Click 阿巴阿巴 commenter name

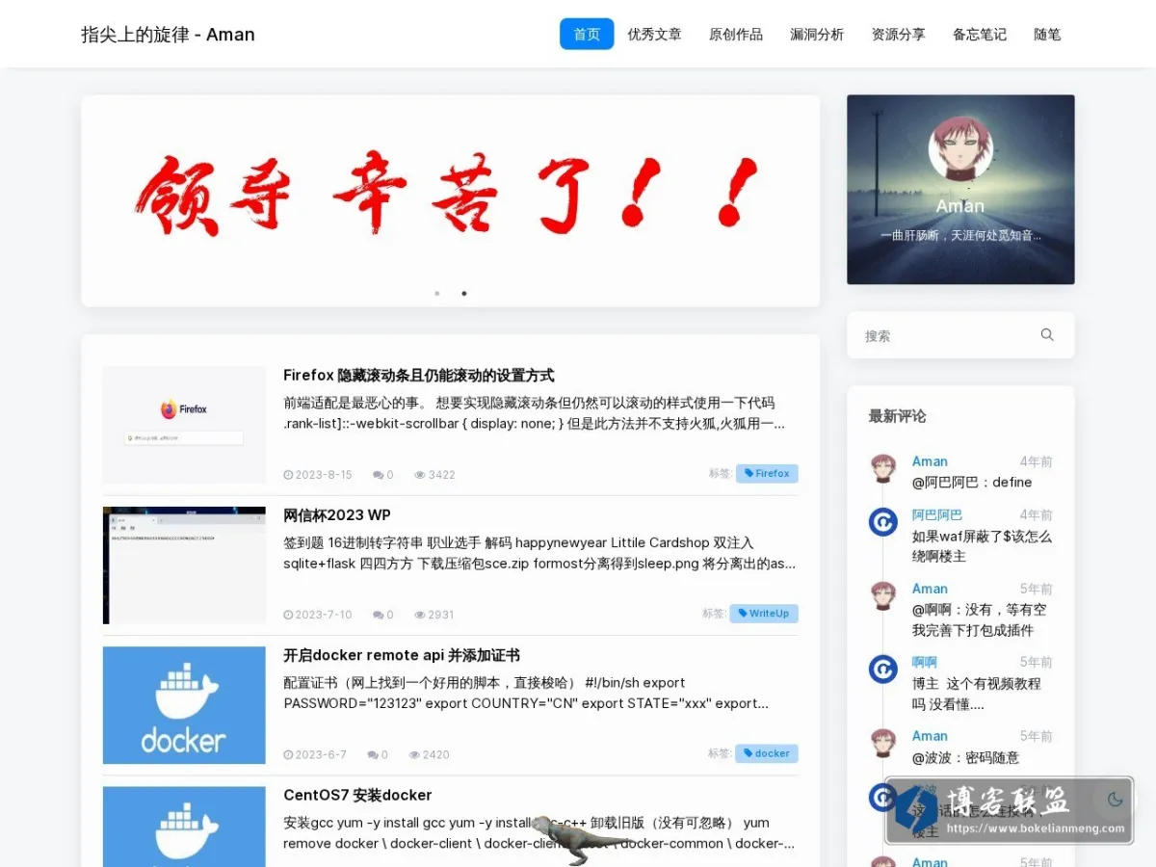(x=937, y=515)
